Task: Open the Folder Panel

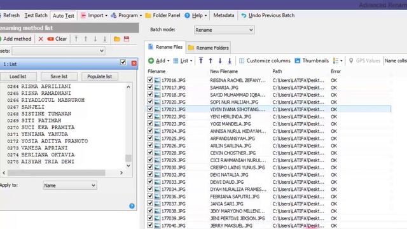Action: [x=163, y=15]
